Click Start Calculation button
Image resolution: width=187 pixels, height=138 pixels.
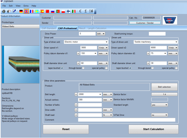coord(153,129)
